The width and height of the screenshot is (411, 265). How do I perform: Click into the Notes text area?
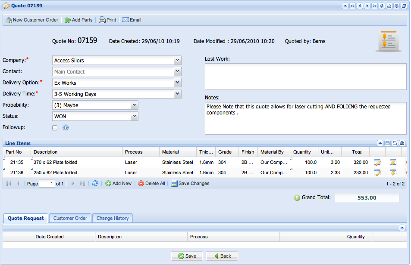tap(306, 118)
